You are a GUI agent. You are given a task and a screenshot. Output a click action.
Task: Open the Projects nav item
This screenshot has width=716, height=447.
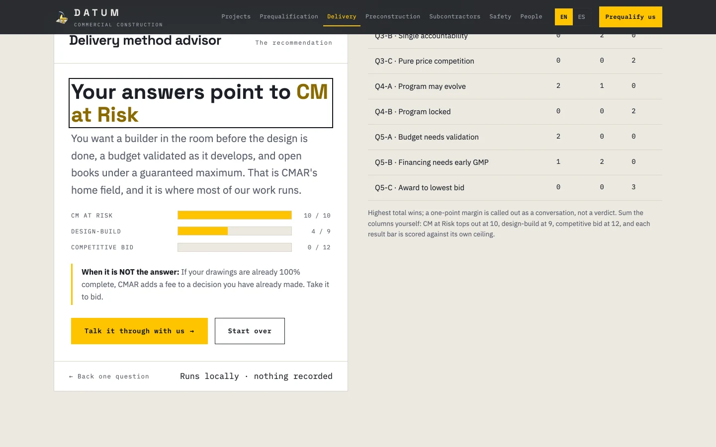pos(236,16)
